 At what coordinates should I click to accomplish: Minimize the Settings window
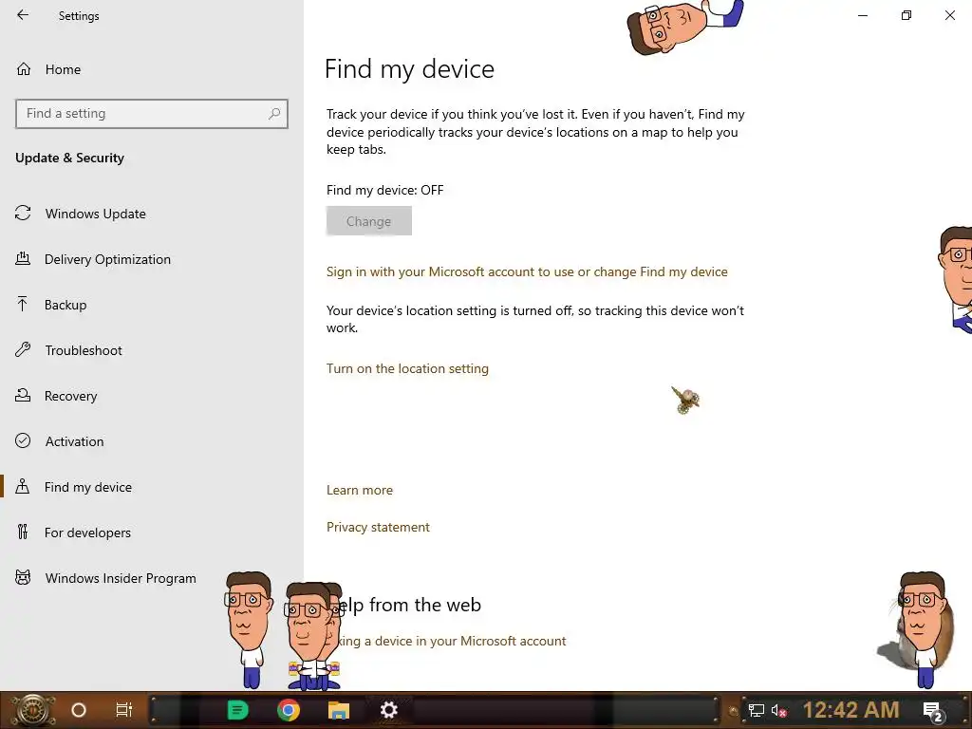pos(863,15)
